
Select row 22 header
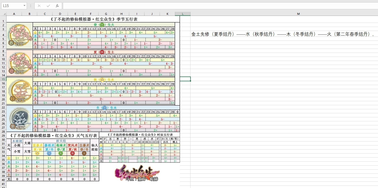(x=3, y=107)
